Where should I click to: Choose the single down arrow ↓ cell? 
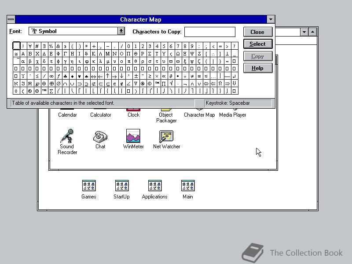pos(121,76)
